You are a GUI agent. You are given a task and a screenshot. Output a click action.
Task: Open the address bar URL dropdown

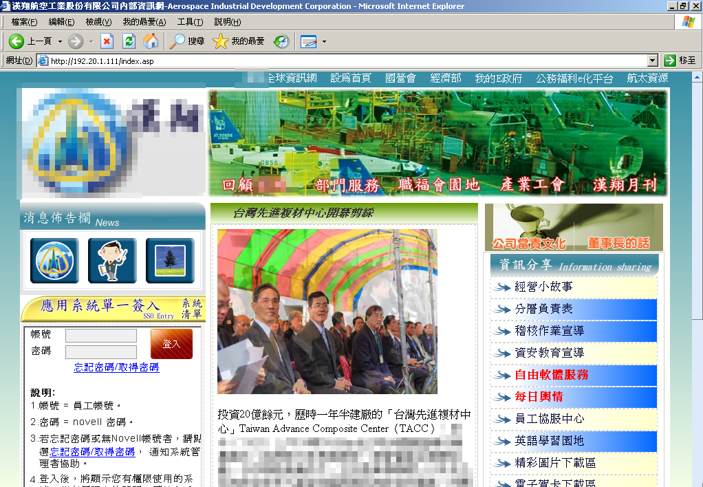coord(653,61)
